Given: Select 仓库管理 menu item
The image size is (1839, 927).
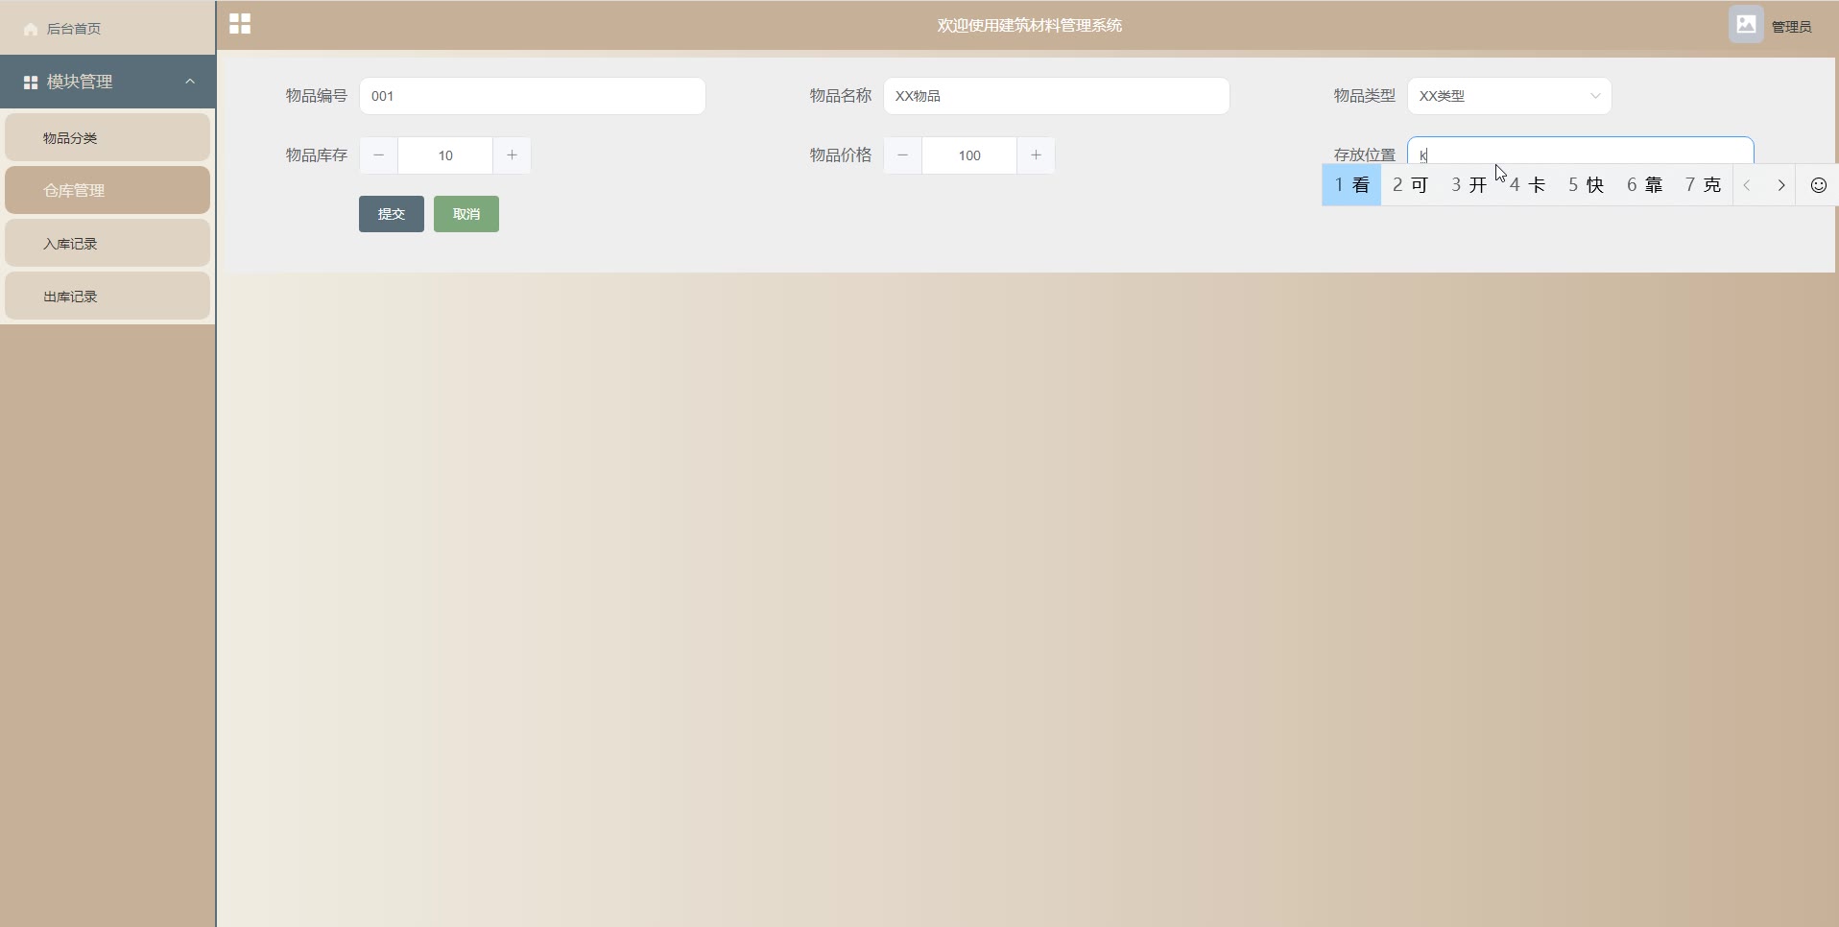Looking at the screenshot, I should click(107, 190).
